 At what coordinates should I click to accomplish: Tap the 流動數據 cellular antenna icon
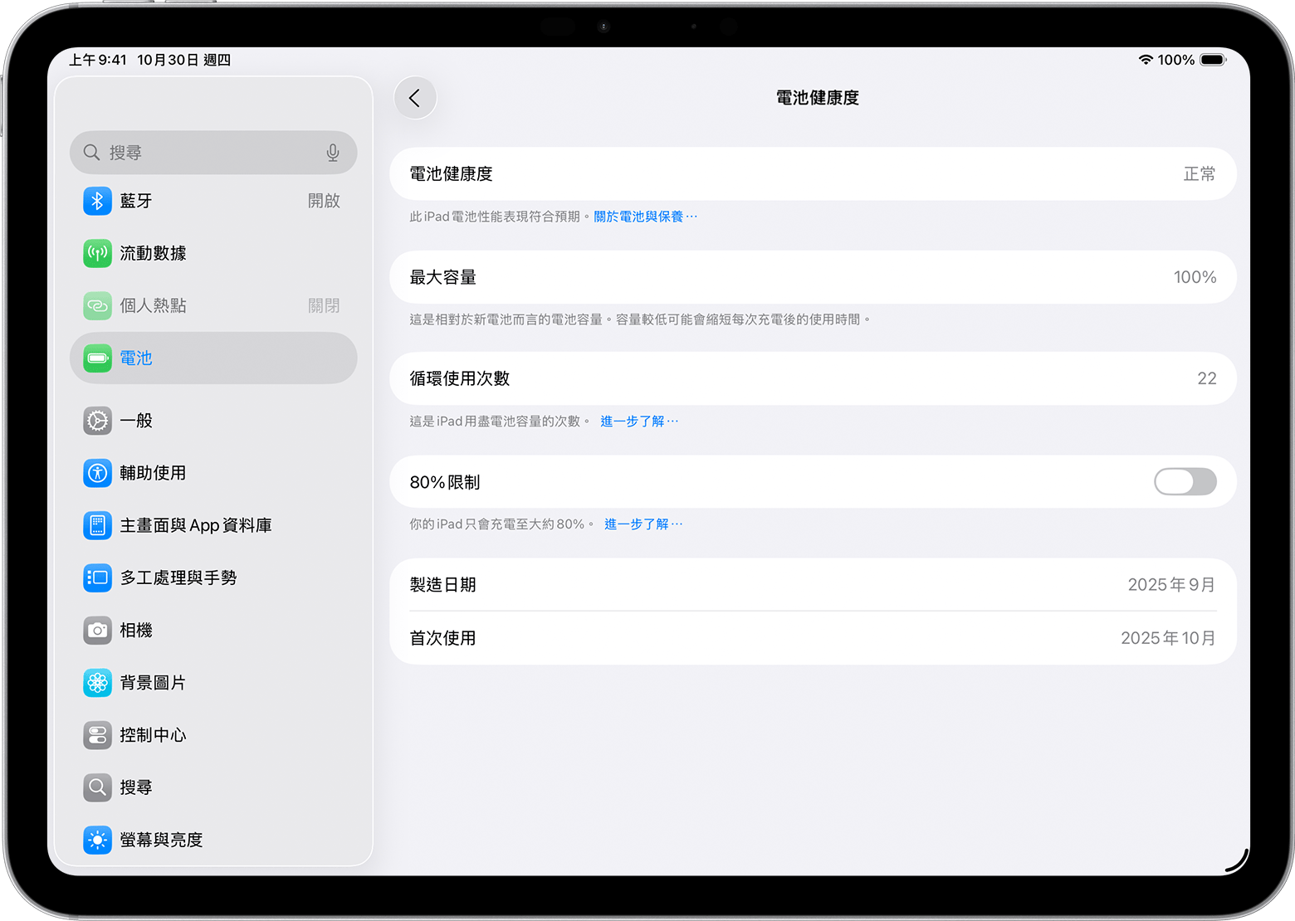(97, 253)
